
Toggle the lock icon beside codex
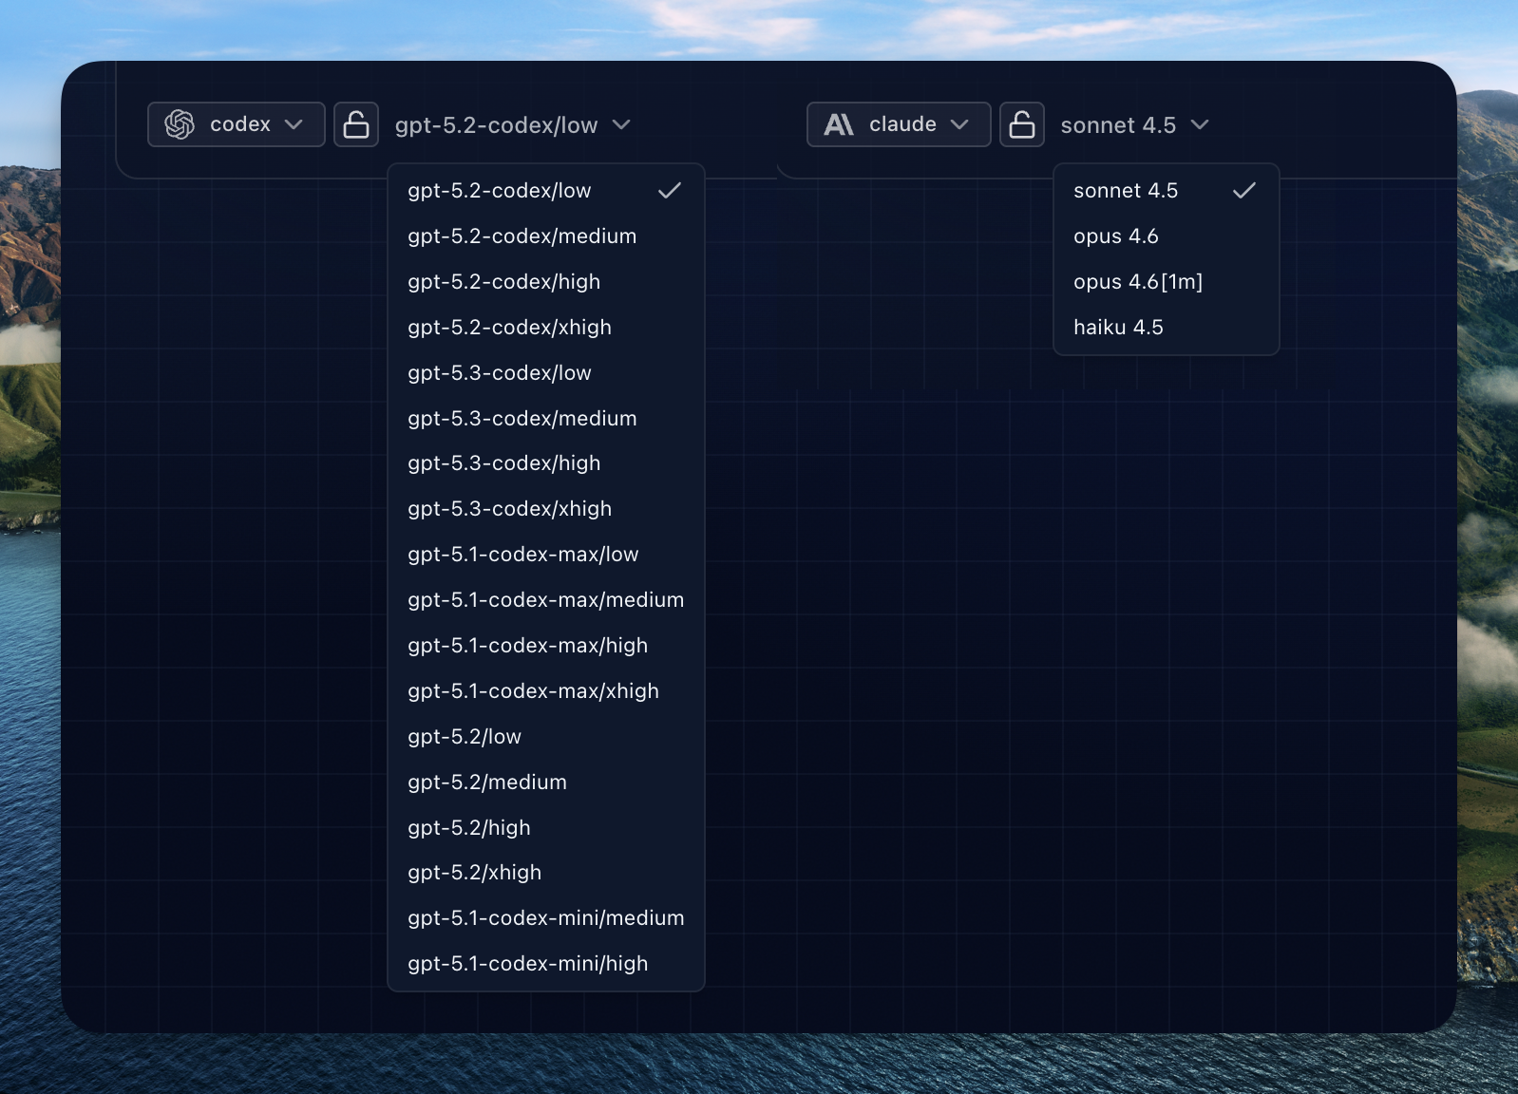click(x=356, y=124)
